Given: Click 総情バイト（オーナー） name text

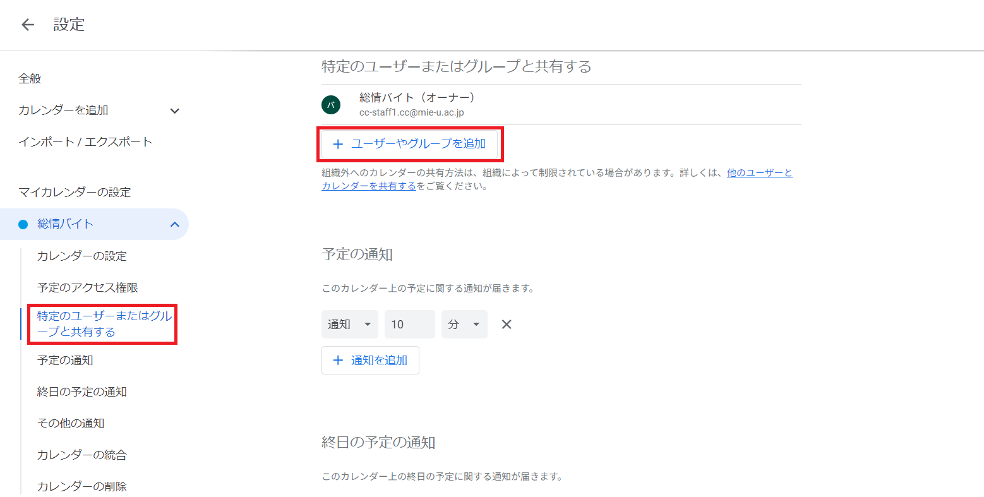Looking at the screenshot, I should click(417, 97).
